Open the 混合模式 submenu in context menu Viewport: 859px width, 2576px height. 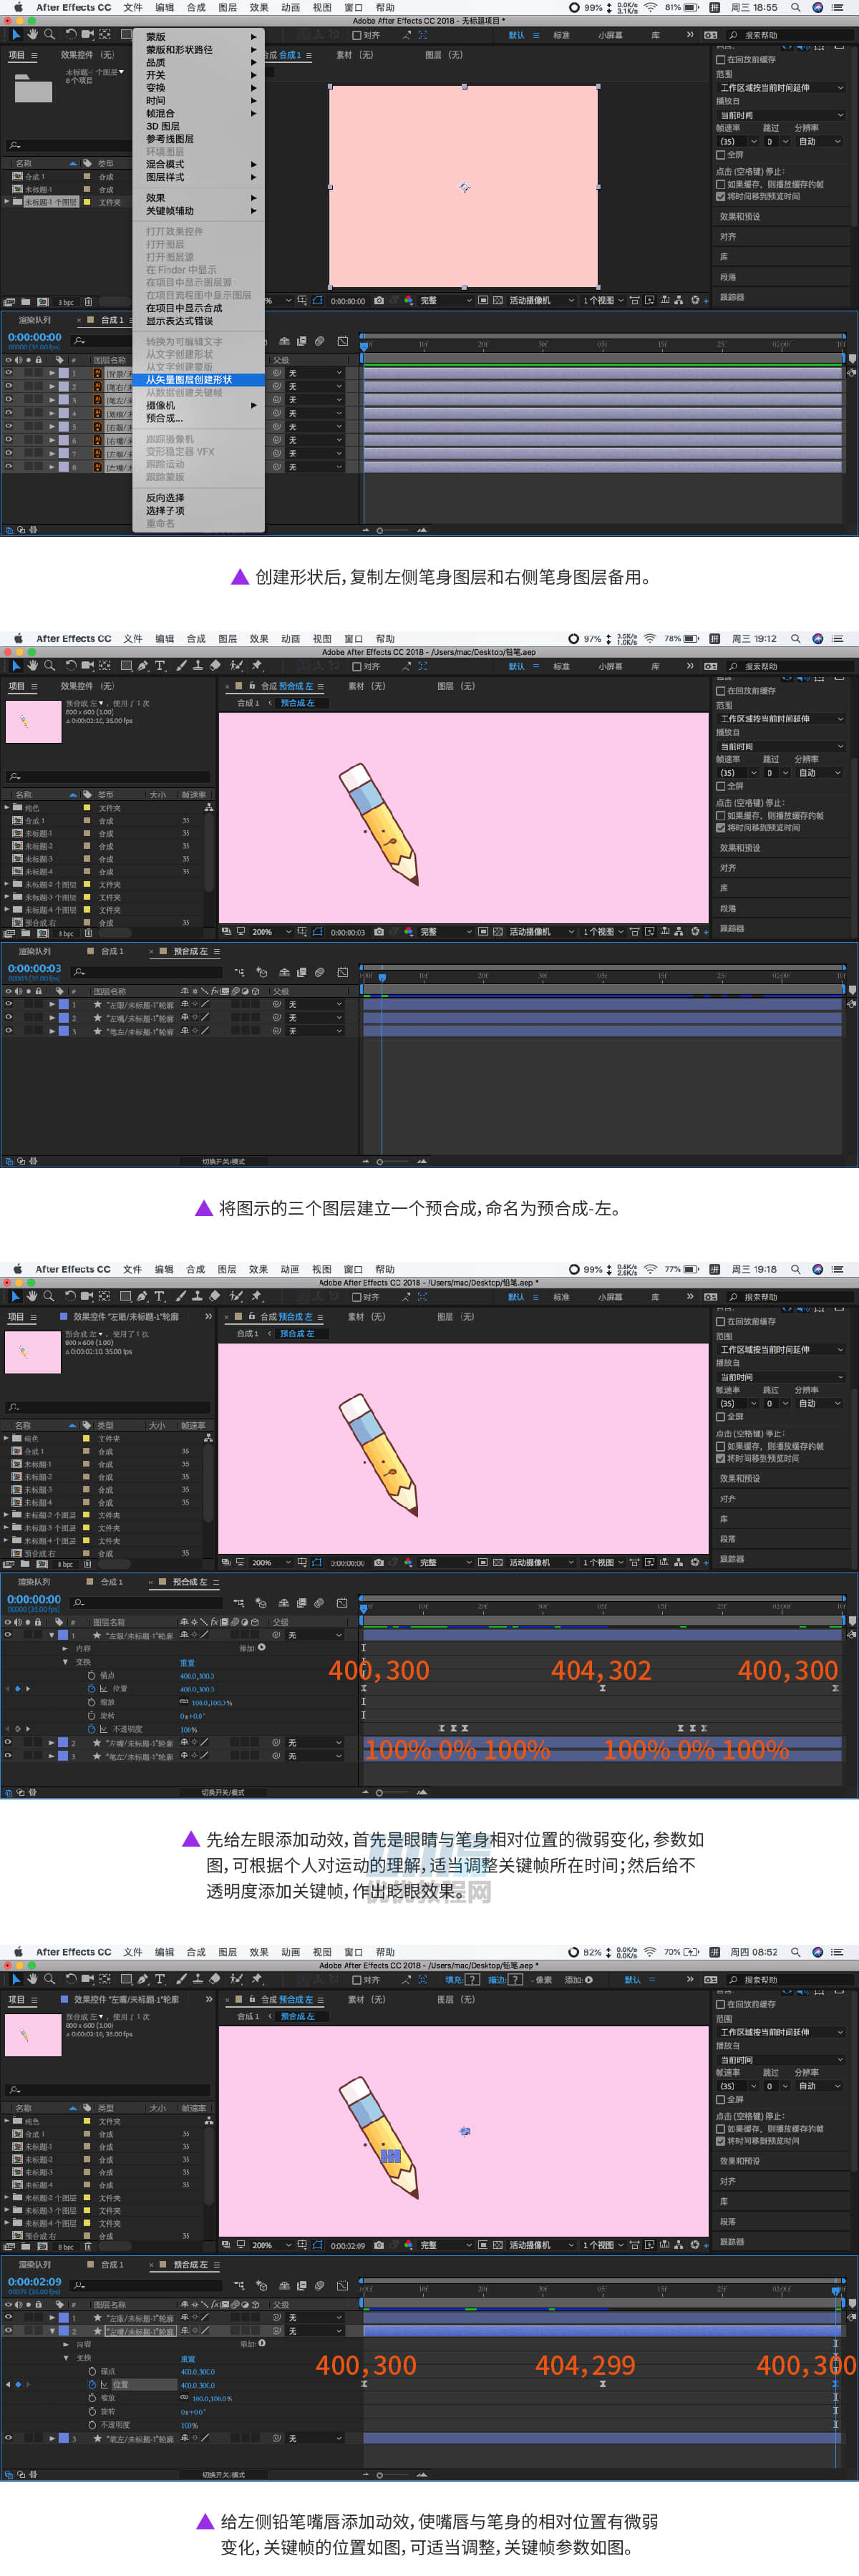click(x=198, y=164)
